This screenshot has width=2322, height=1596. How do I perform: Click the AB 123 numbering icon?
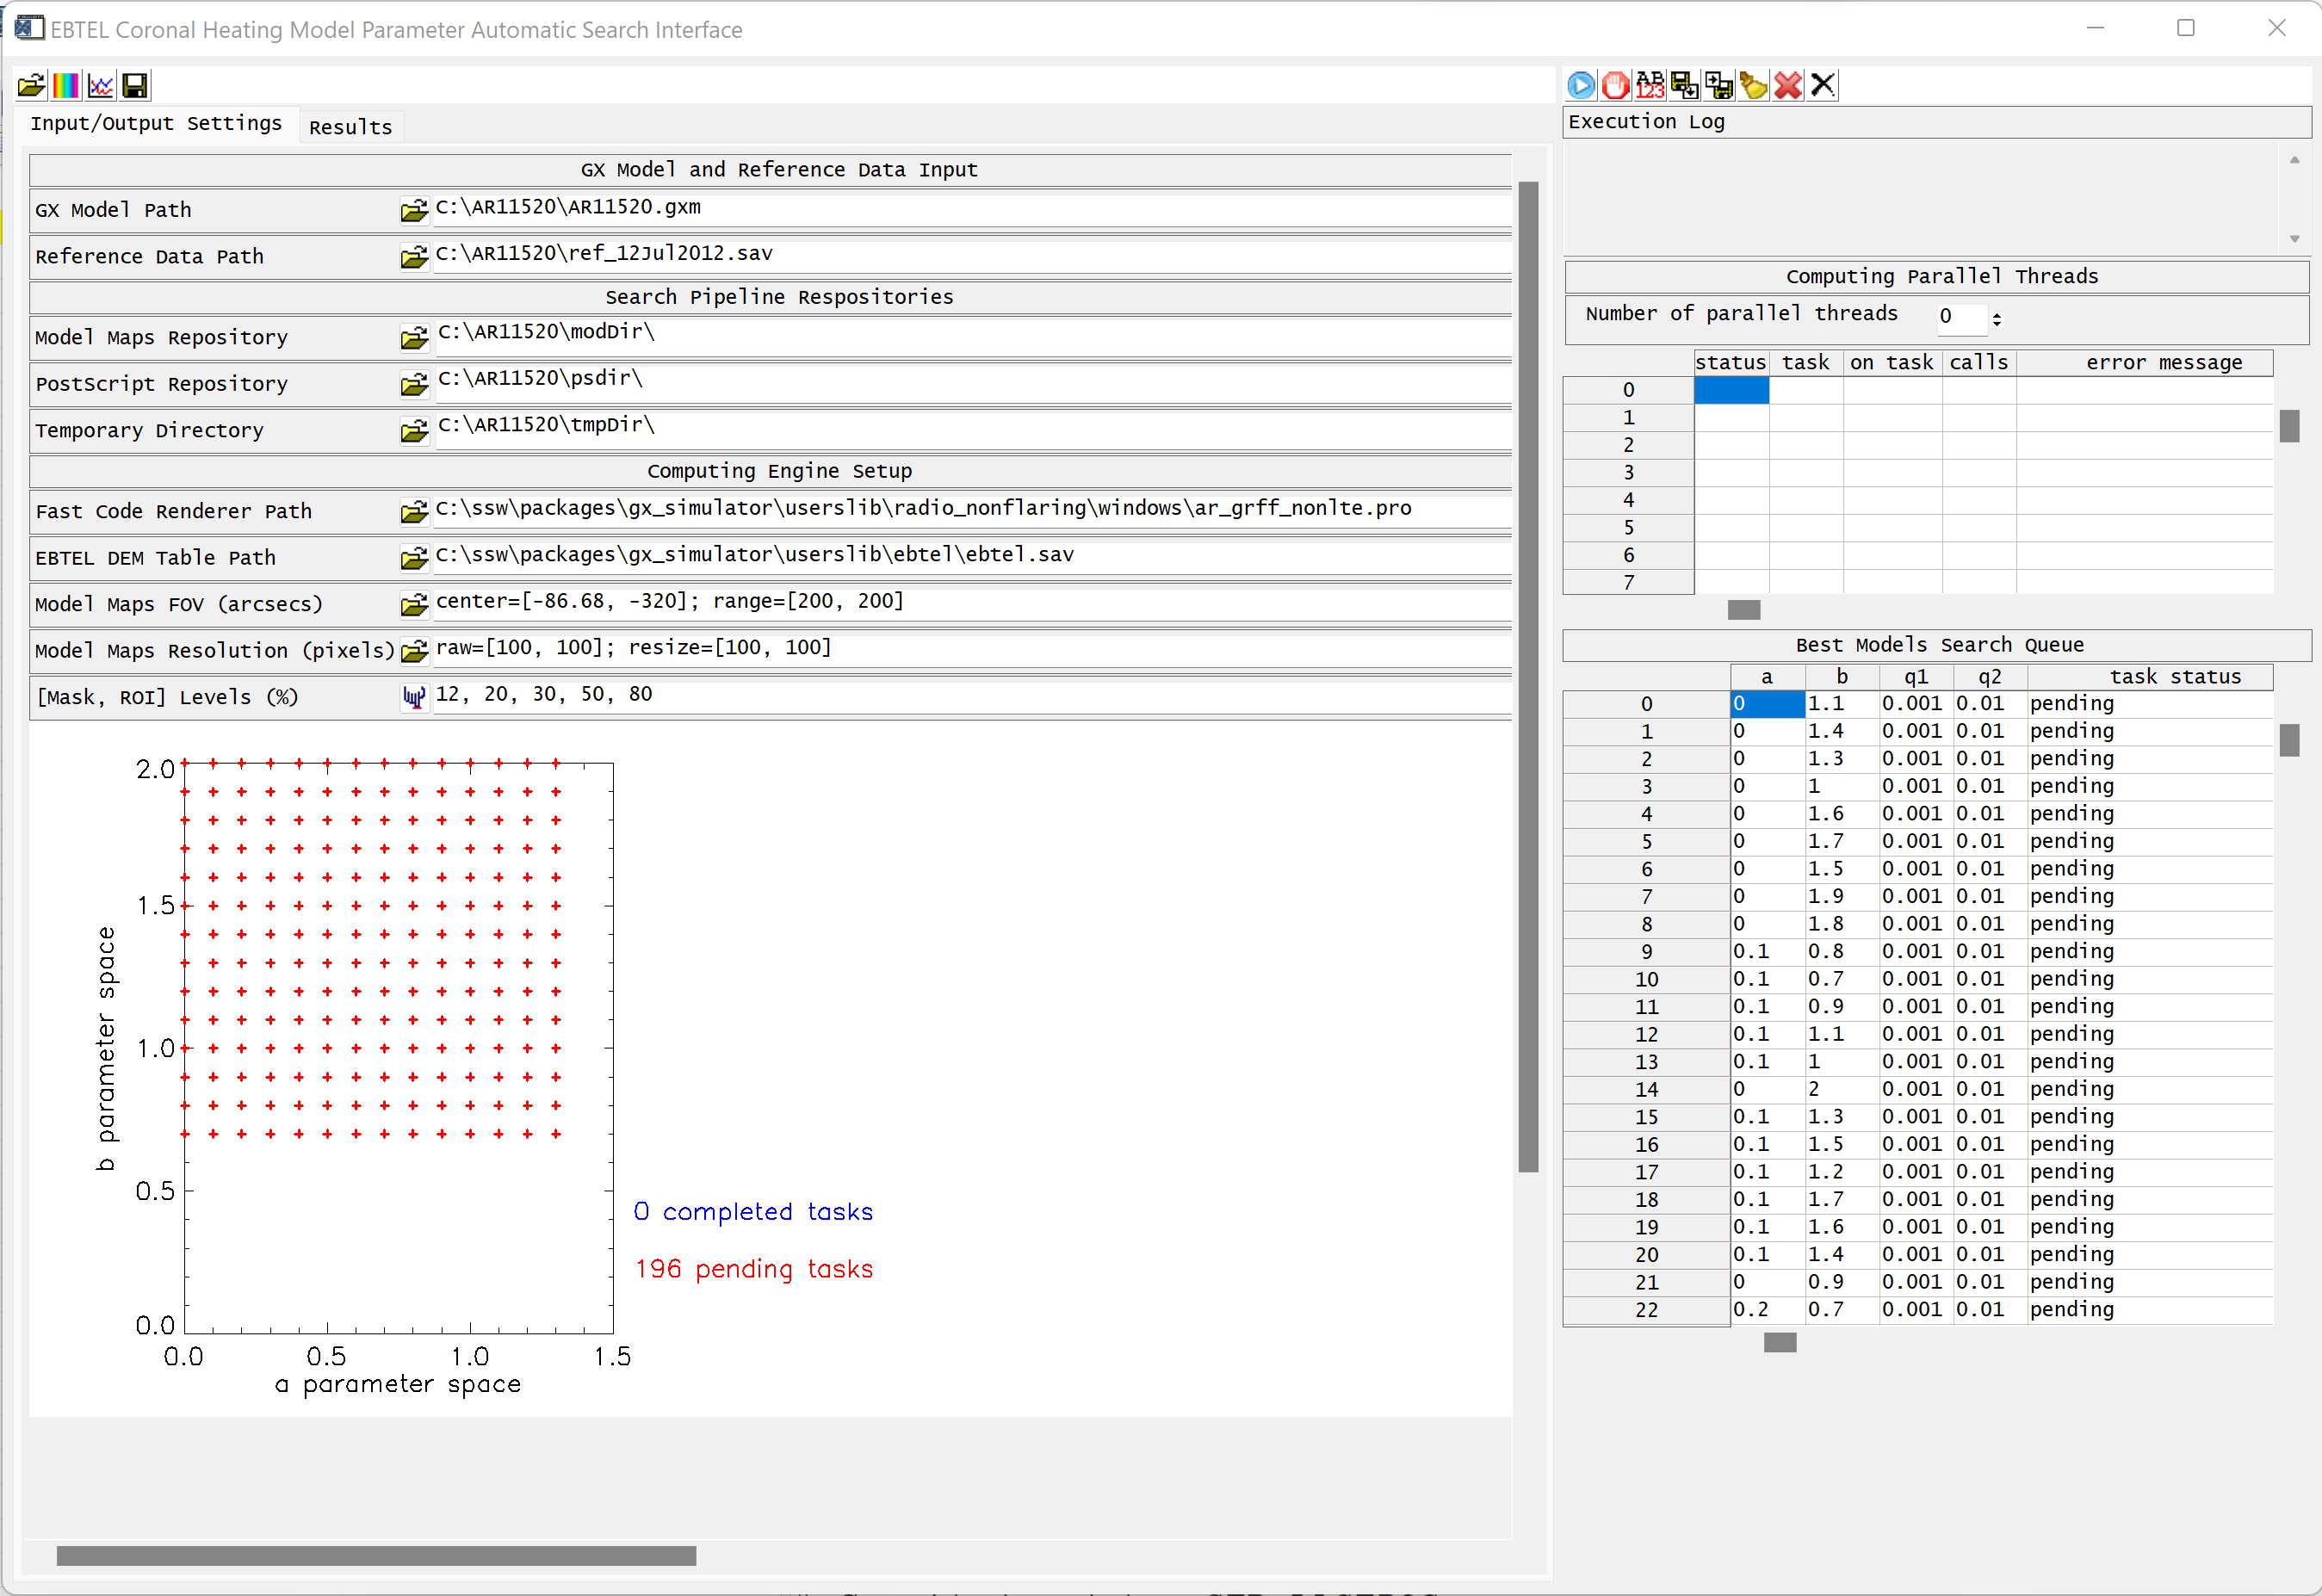(1650, 85)
